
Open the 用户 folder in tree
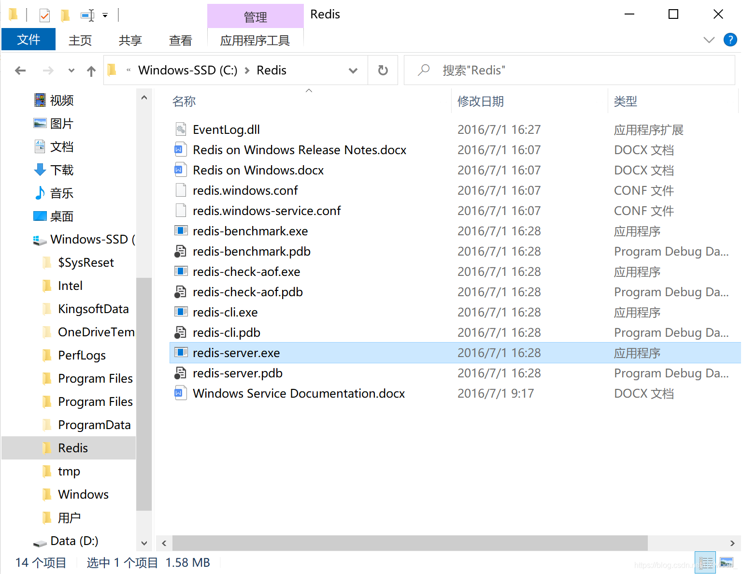(x=69, y=518)
